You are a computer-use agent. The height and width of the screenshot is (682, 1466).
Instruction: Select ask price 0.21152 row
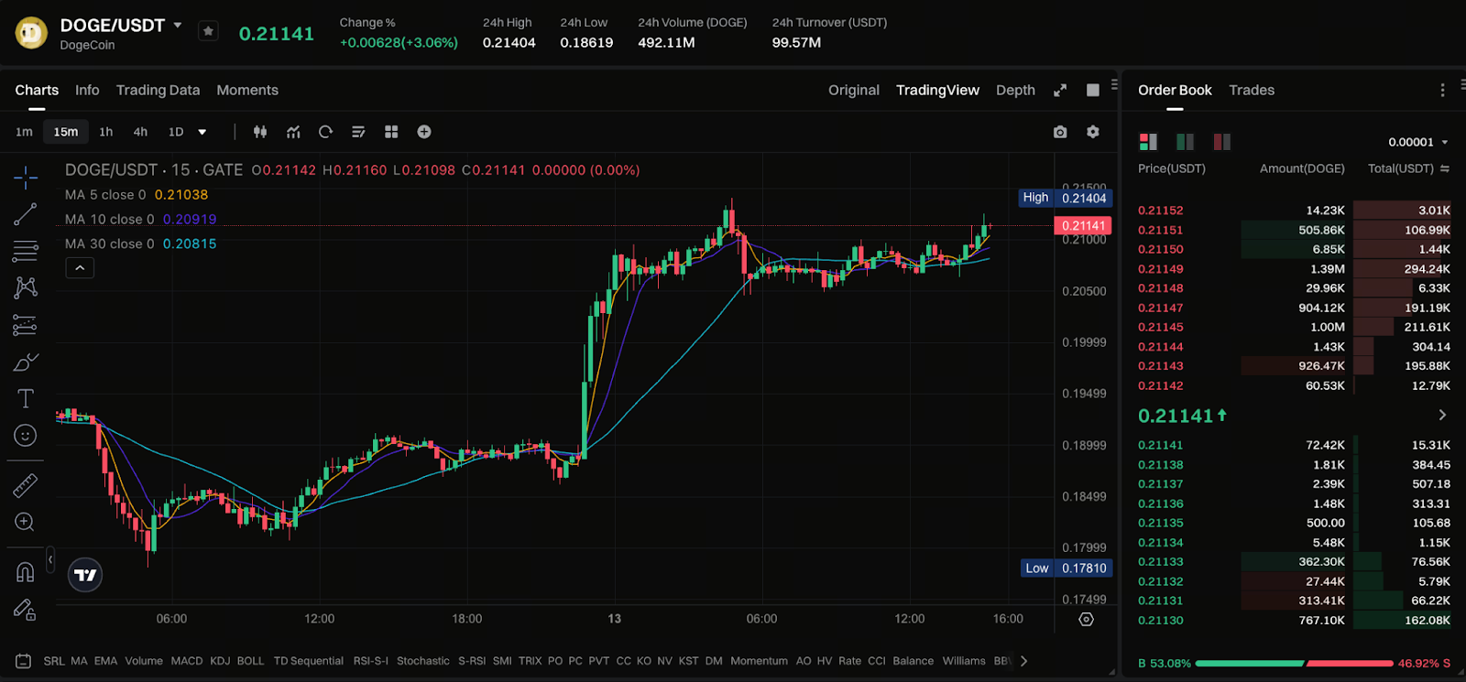coord(1294,211)
